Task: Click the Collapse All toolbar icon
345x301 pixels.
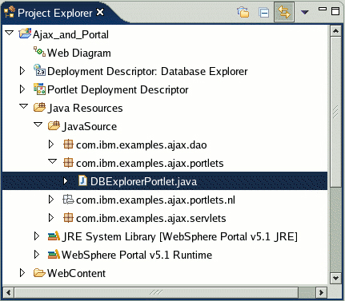Action: [264, 13]
